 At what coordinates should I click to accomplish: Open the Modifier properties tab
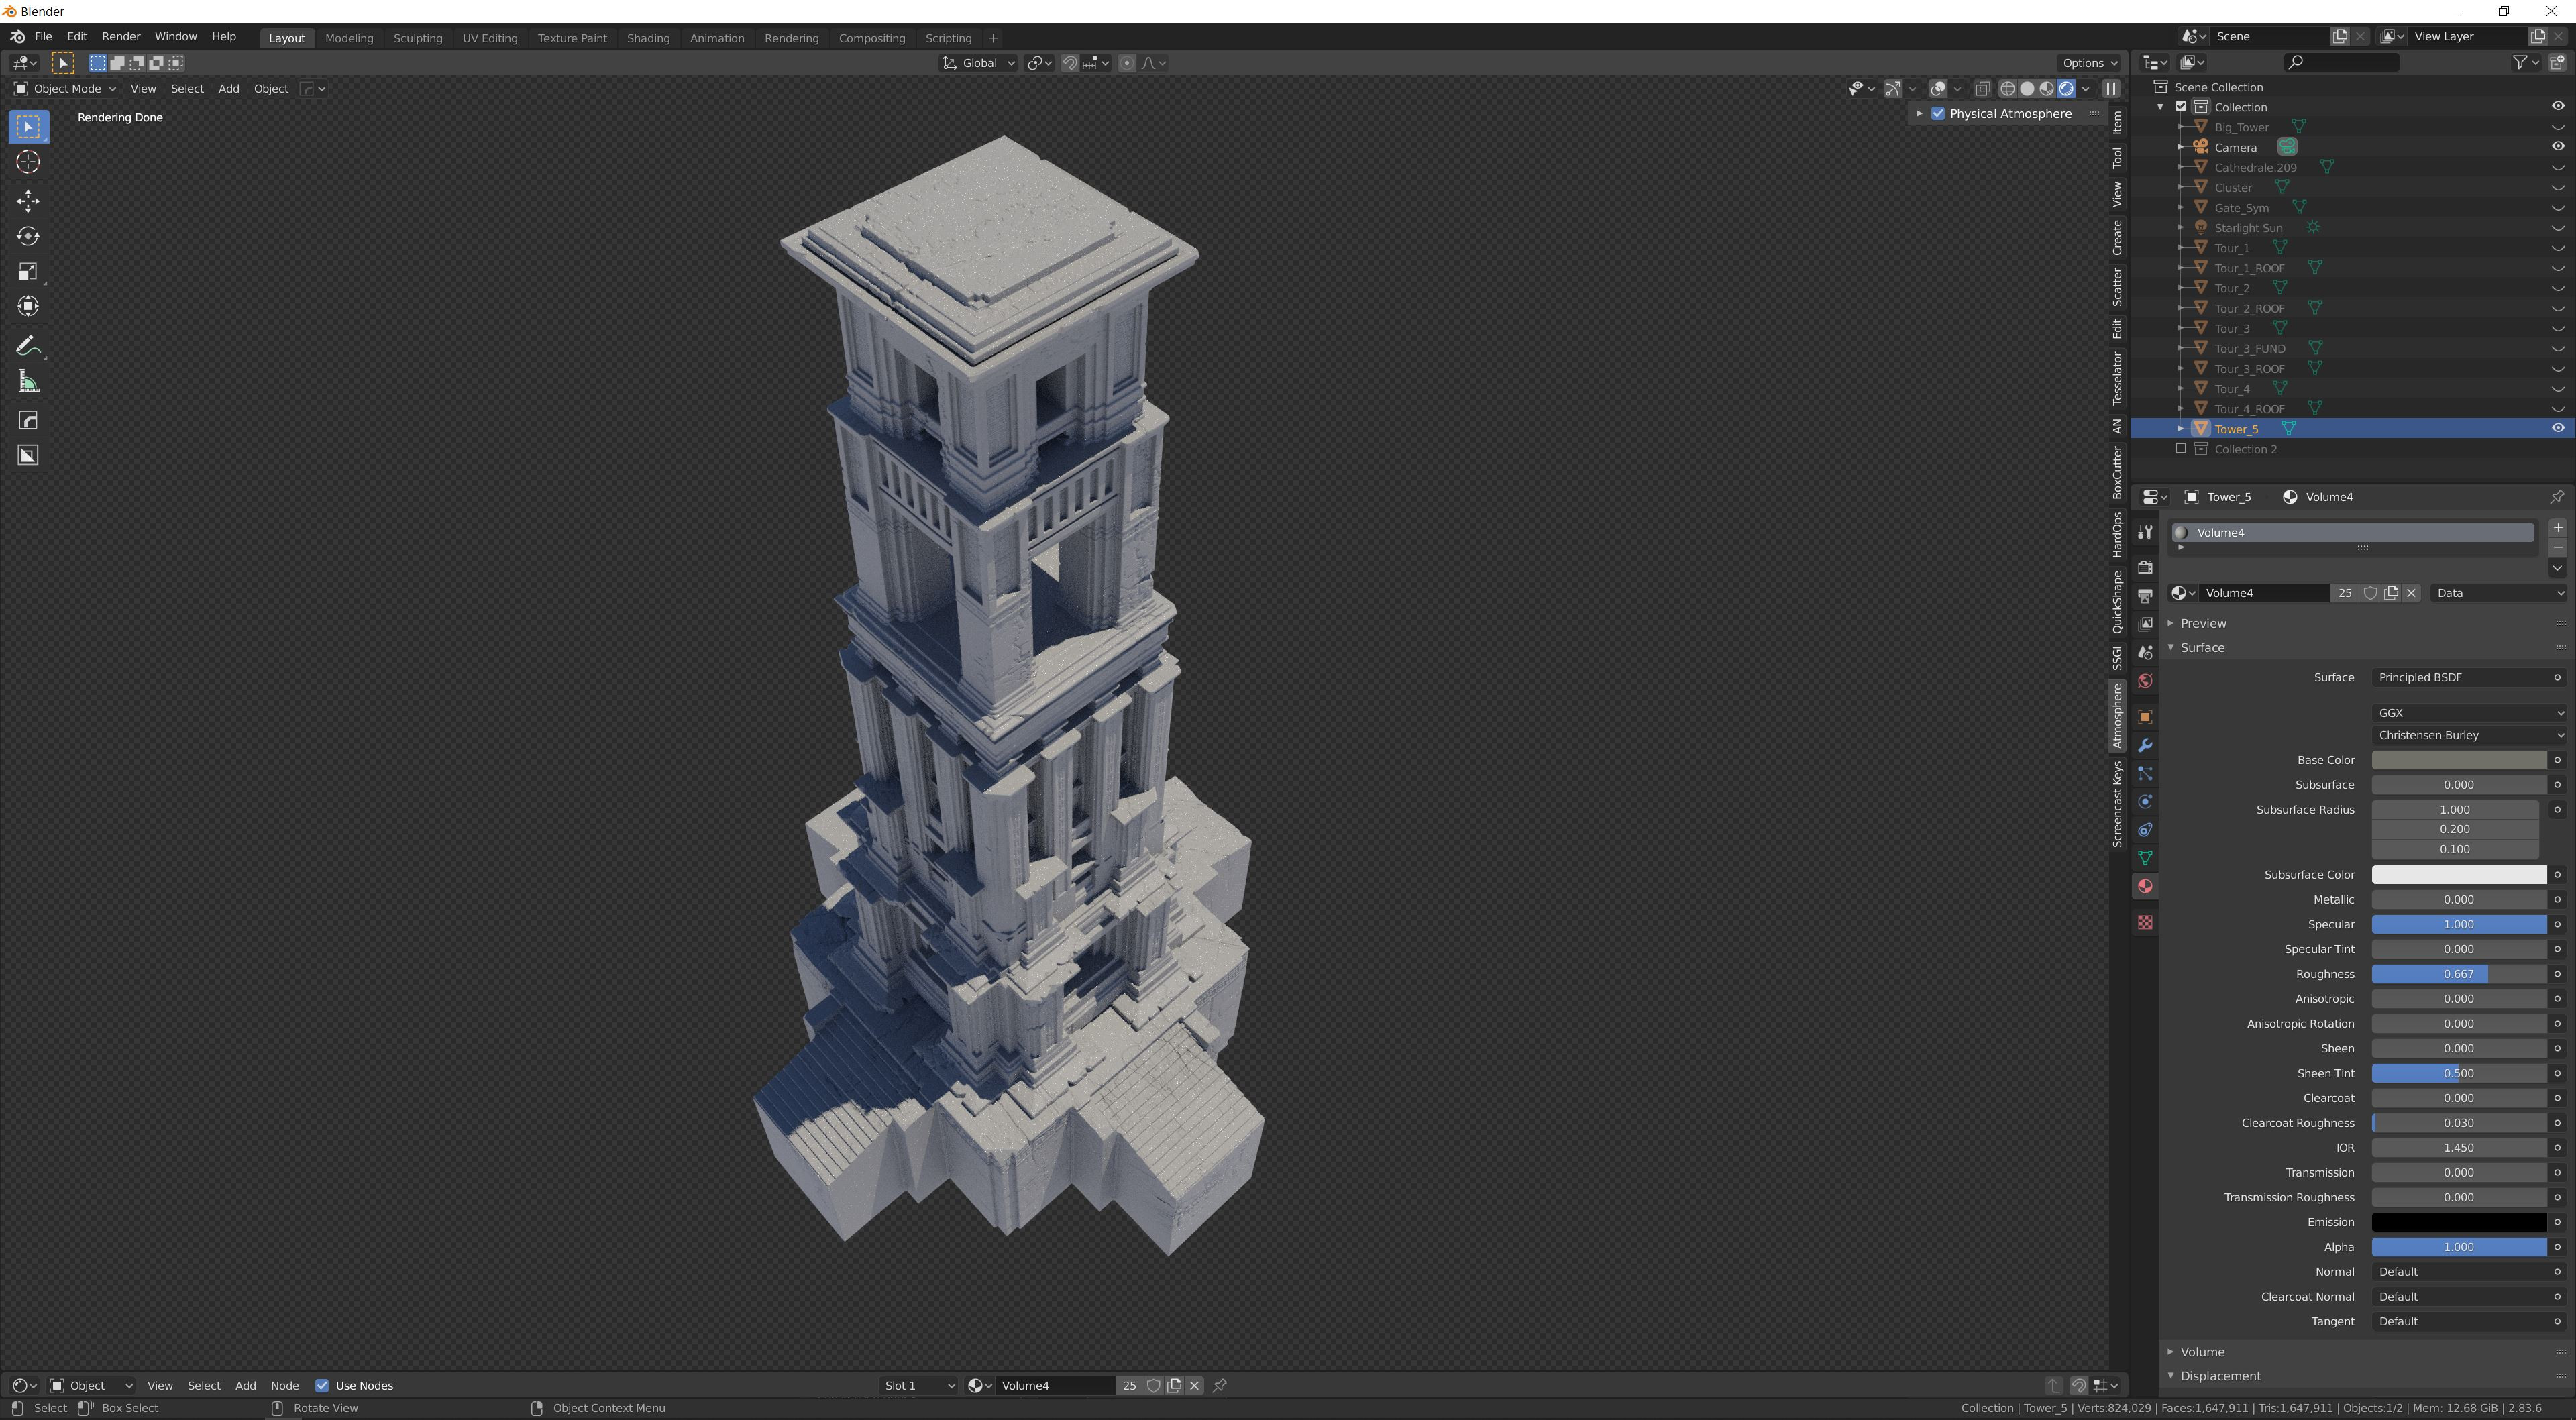coord(2144,745)
